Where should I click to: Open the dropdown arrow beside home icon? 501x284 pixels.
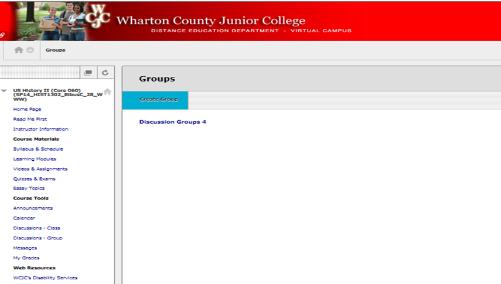click(30, 50)
